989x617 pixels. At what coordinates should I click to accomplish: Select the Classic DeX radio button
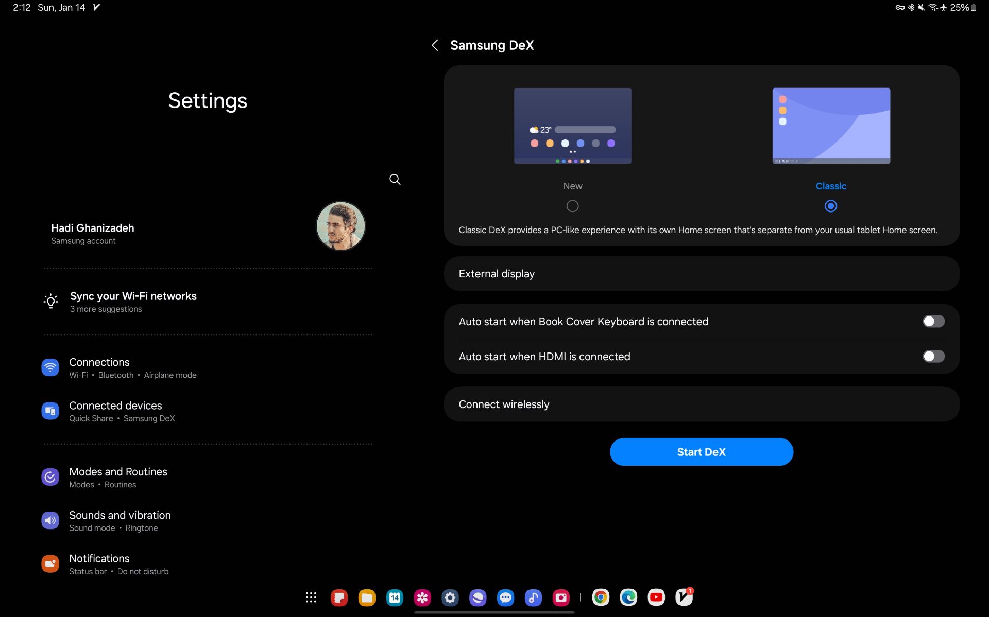(830, 206)
